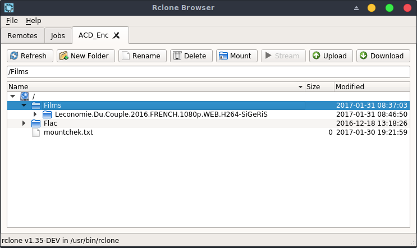Viewport: 417px width, 248px height.
Task: Select Leconomie.Du.Couple.2016.FRENCH.1080p.WEB.H264-SiGeRiS row
Action: coord(209,114)
